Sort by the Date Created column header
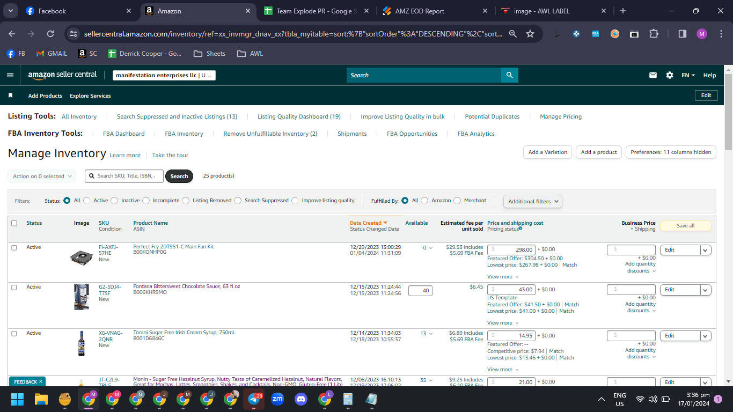This screenshot has width=733, height=412. (x=369, y=223)
